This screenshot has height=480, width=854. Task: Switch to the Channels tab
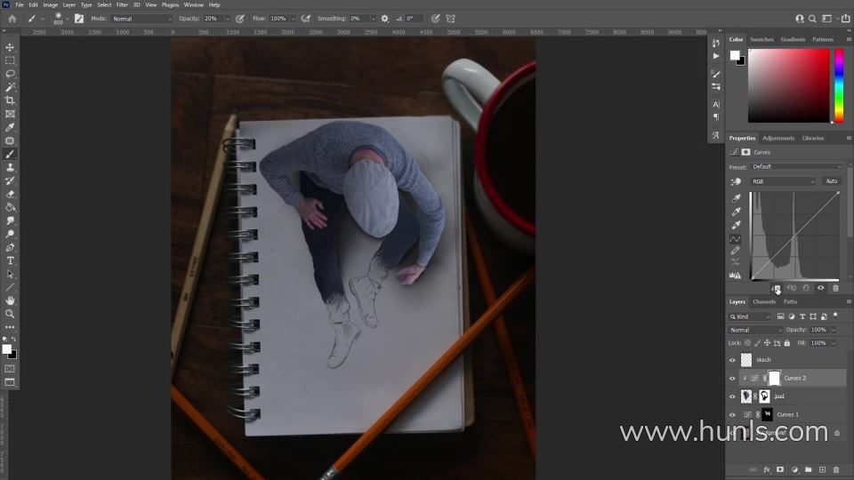(x=764, y=301)
